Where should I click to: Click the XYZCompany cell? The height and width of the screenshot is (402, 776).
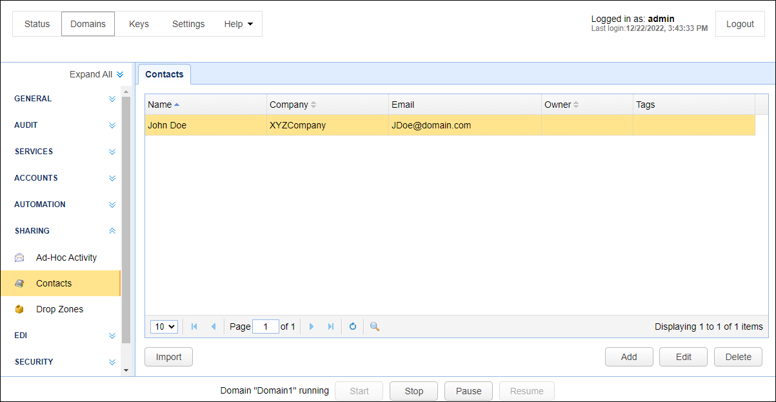coord(328,125)
